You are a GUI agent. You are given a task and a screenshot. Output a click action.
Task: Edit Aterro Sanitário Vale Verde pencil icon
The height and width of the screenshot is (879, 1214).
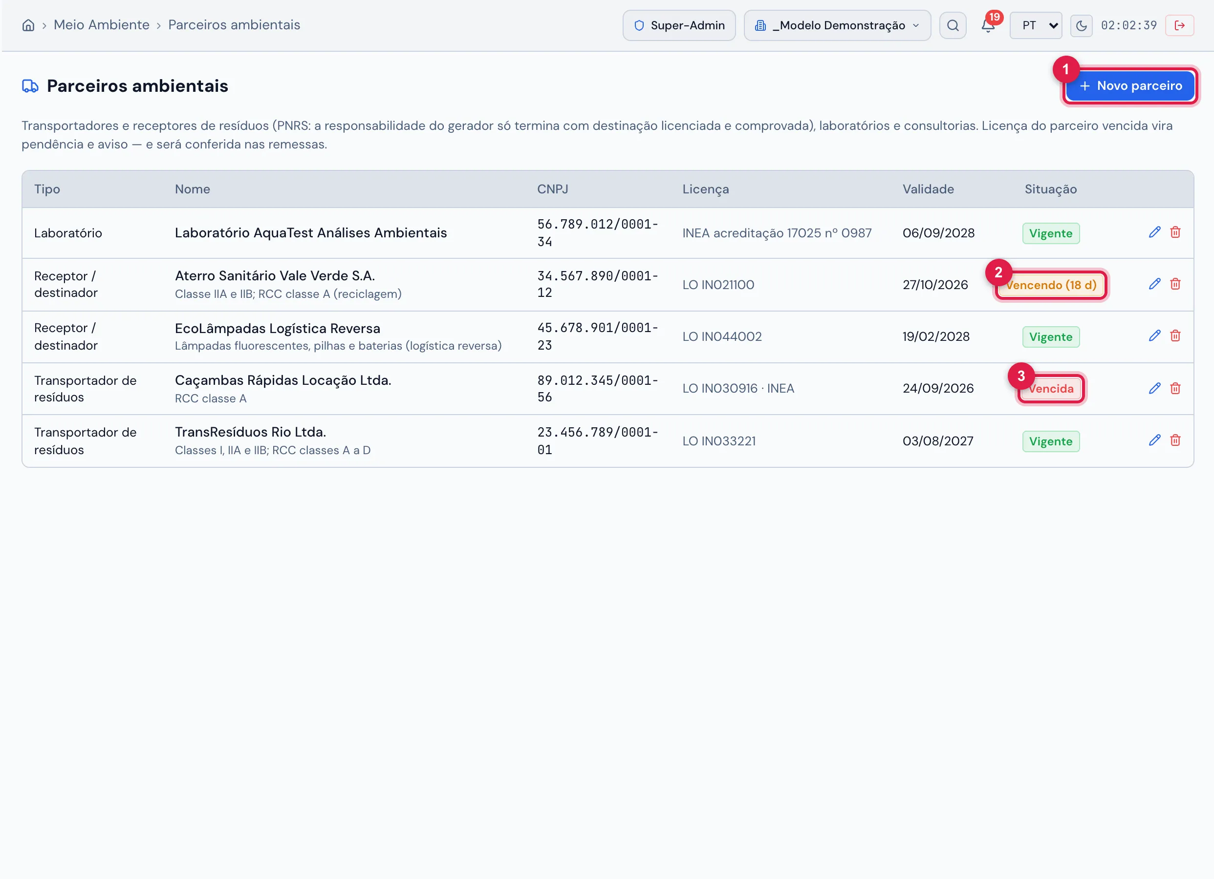click(1154, 284)
